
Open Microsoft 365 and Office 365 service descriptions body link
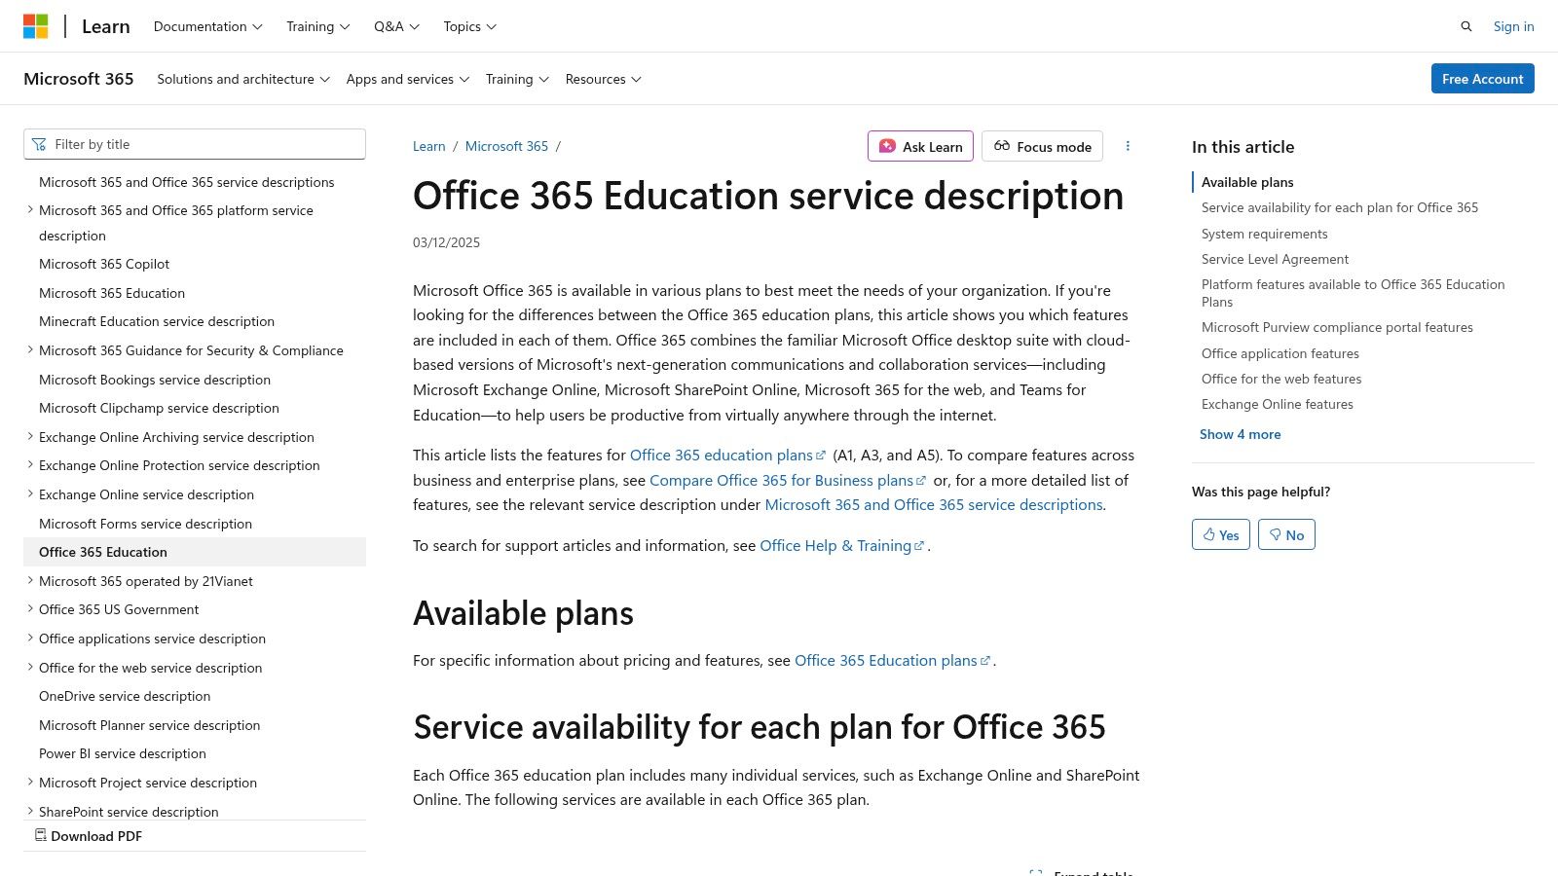[934, 504]
